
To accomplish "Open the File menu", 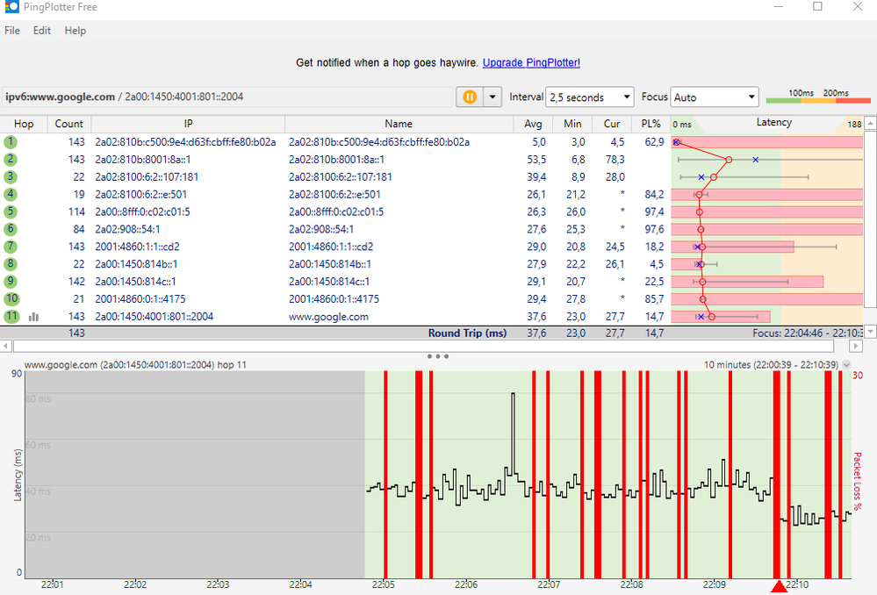I will [x=11, y=30].
